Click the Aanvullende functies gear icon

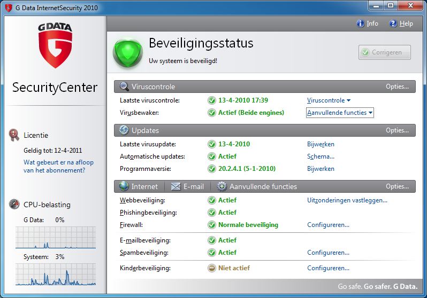coord(222,186)
